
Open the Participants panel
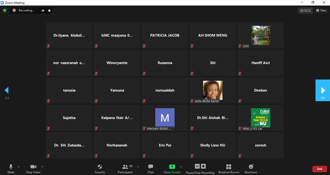125,168
